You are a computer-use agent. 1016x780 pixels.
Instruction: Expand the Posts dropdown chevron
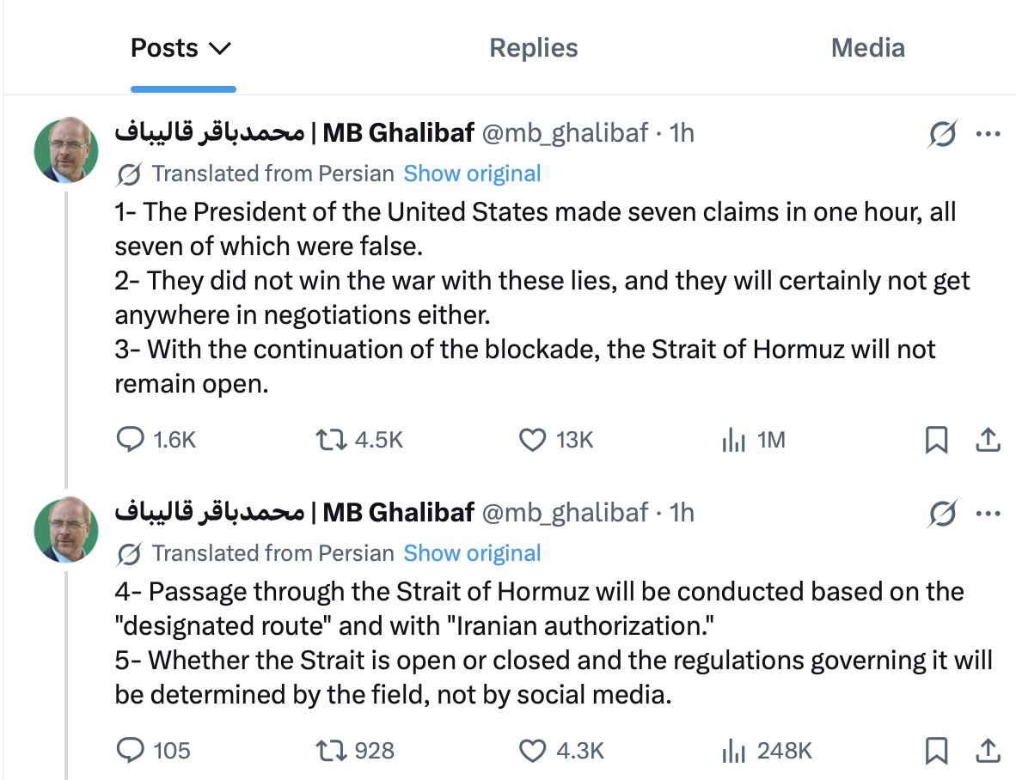click(x=220, y=48)
